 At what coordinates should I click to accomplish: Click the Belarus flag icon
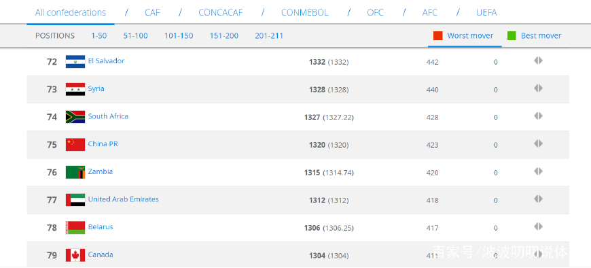[75, 228]
